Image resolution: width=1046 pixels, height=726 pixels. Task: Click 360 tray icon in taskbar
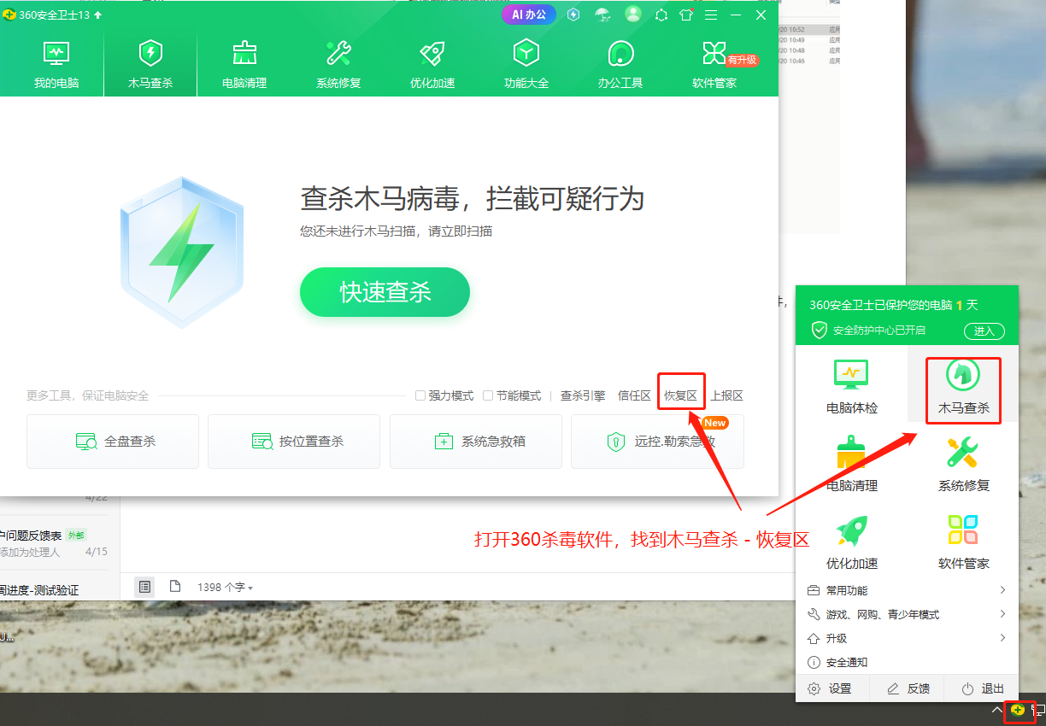coord(1019,711)
